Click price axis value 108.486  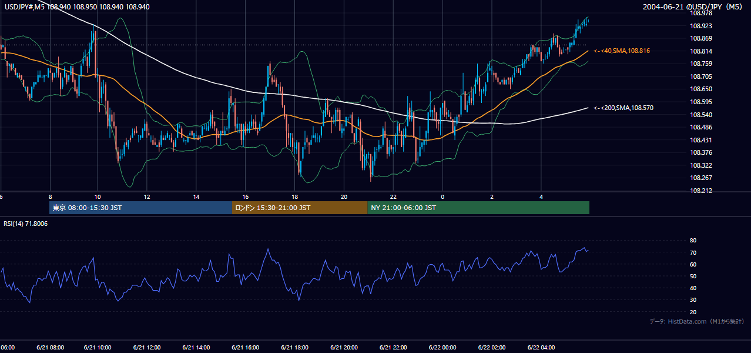click(x=702, y=127)
